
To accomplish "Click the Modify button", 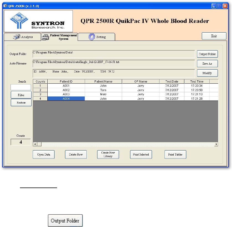I will 207,73.
